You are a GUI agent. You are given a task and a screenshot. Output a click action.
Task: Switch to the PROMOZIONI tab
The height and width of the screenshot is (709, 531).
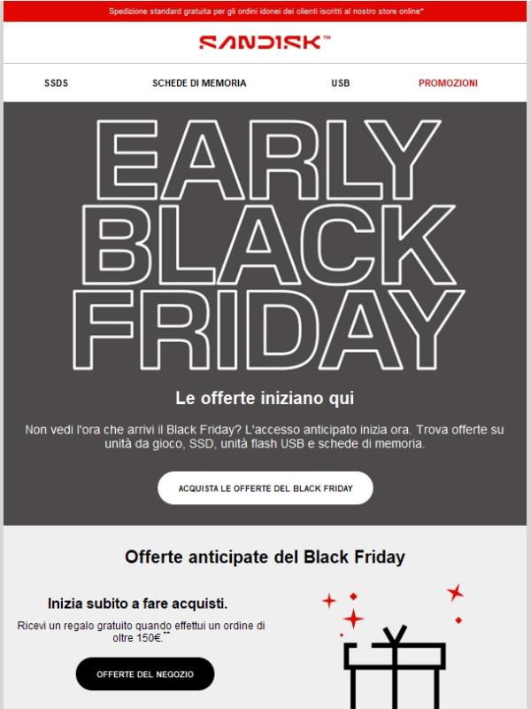(x=448, y=82)
